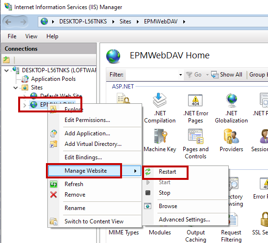This screenshot has width=268, height=243.
Task: Expand breadcrumb arrow after EPMWebDAV
Action: [x=184, y=22]
